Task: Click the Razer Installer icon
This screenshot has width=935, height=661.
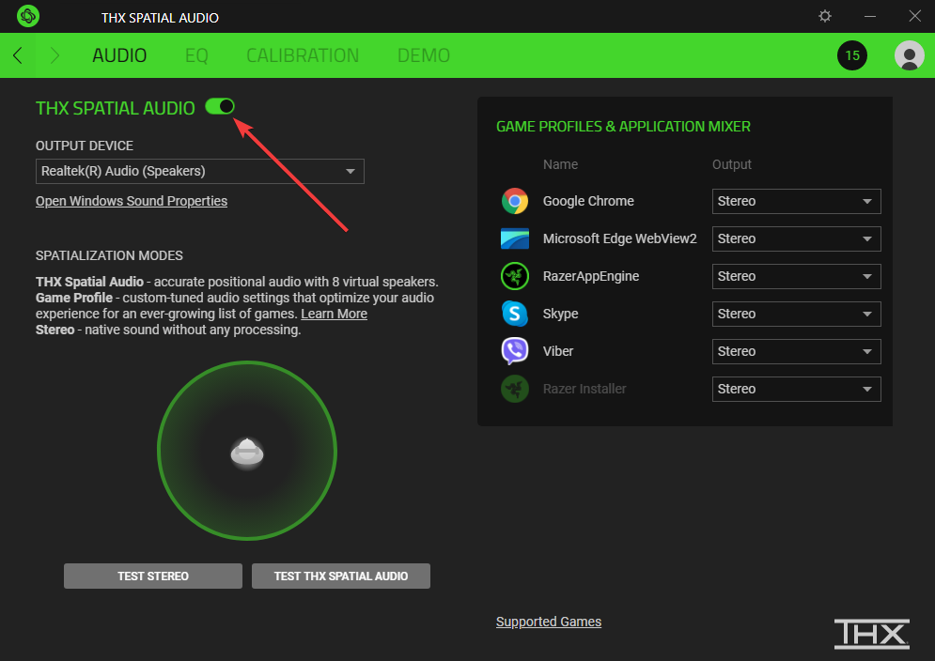Action: coord(515,390)
